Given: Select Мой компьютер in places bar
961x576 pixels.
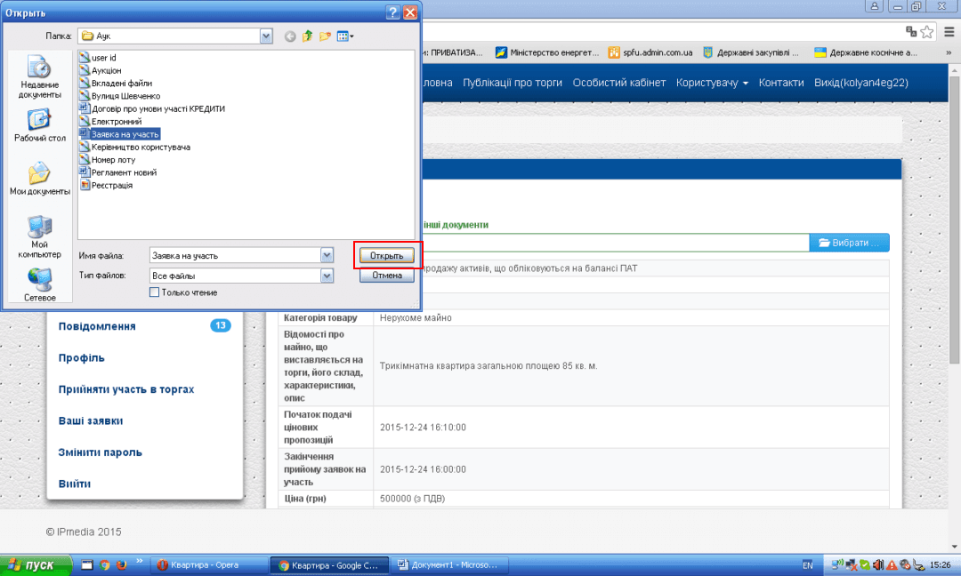Looking at the screenshot, I should tap(40, 236).
